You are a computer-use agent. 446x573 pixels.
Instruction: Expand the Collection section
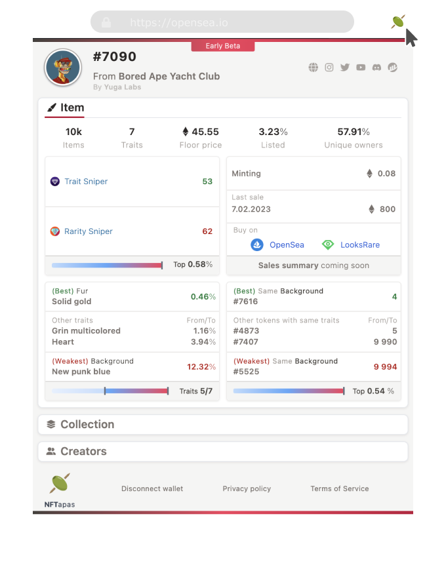pos(223,424)
